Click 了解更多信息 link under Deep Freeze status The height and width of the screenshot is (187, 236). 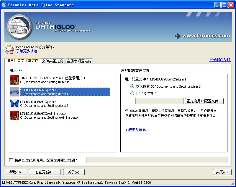pos(27,51)
